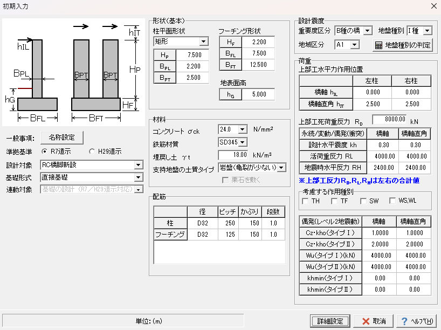
Task: Click the 名称設定 button
Action: (62, 137)
